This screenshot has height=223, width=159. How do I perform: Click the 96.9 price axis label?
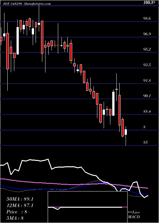point(147,34)
